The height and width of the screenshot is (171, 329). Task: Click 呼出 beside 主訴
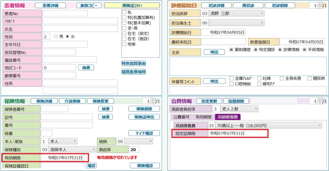(x=214, y=52)
